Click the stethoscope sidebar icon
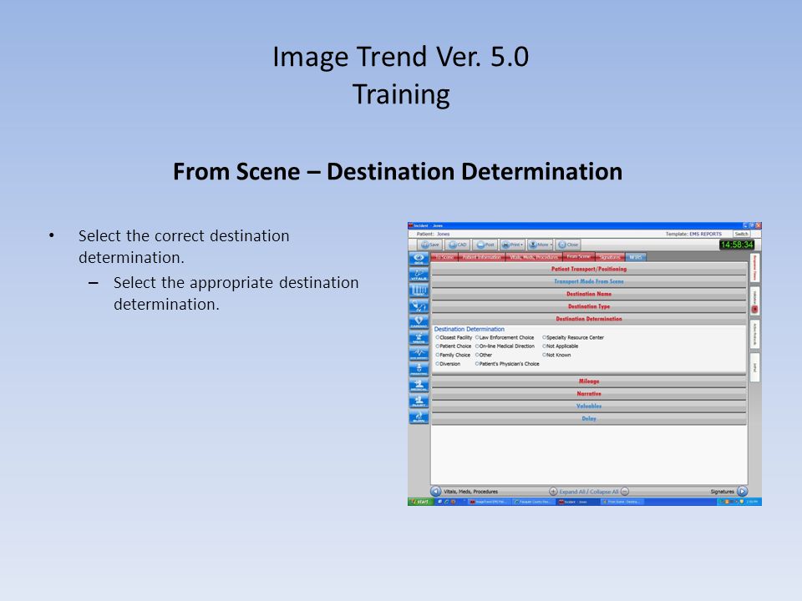Image resolution: width=802 pixels, height=601 pixels. (419, 306)
